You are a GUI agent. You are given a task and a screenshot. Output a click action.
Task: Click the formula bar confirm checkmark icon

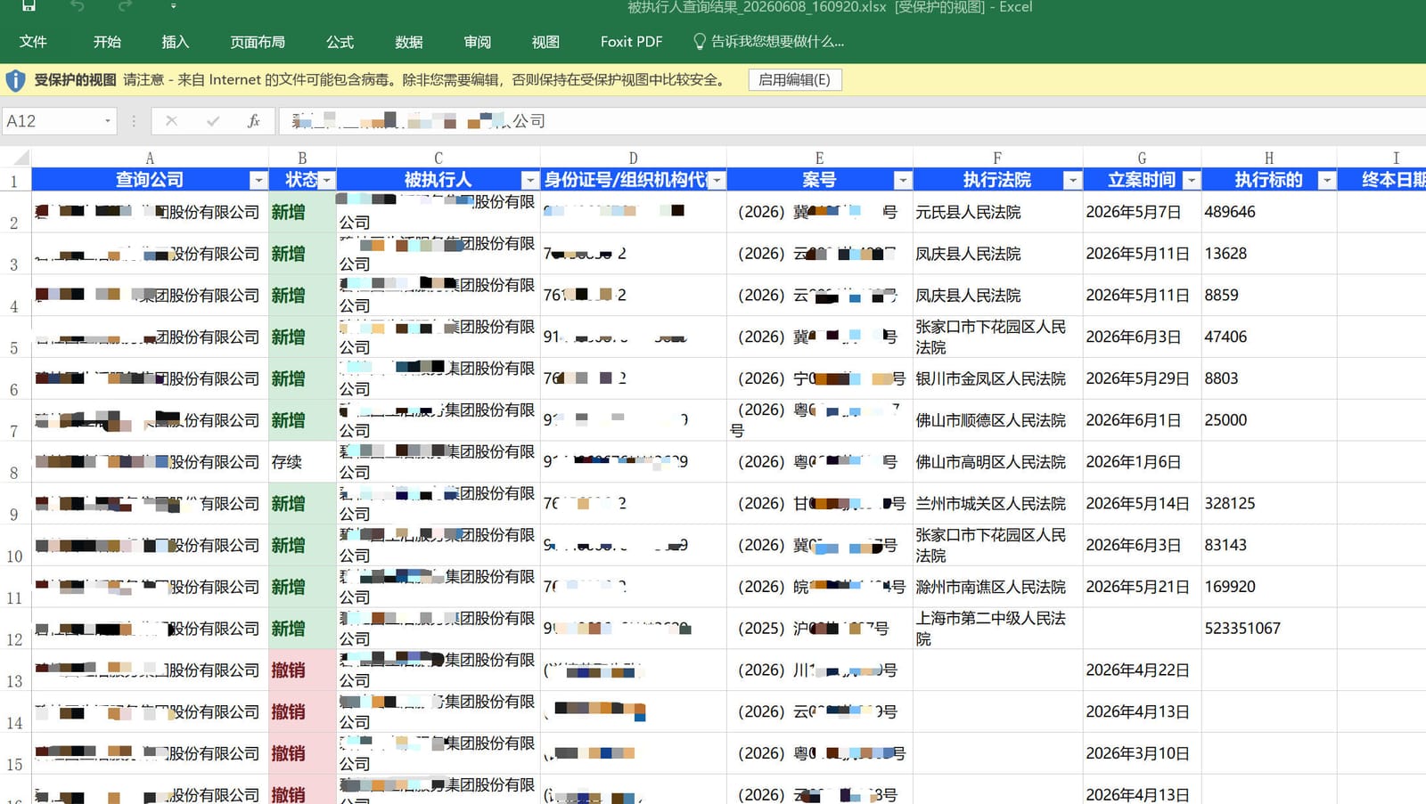click(x=213, y=121)
